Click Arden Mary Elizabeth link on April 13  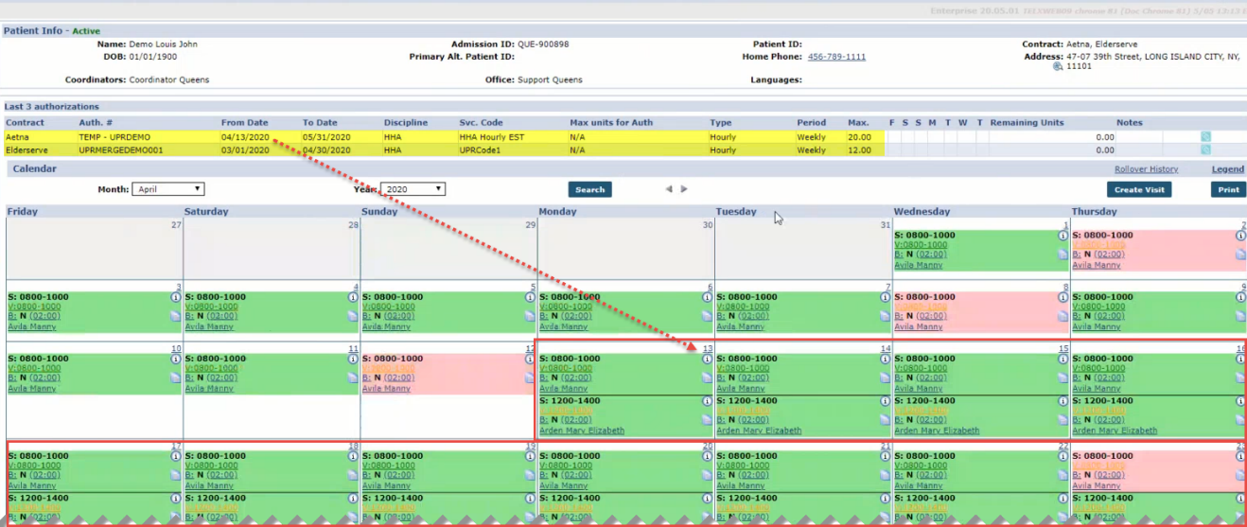[x=582, y=430]
